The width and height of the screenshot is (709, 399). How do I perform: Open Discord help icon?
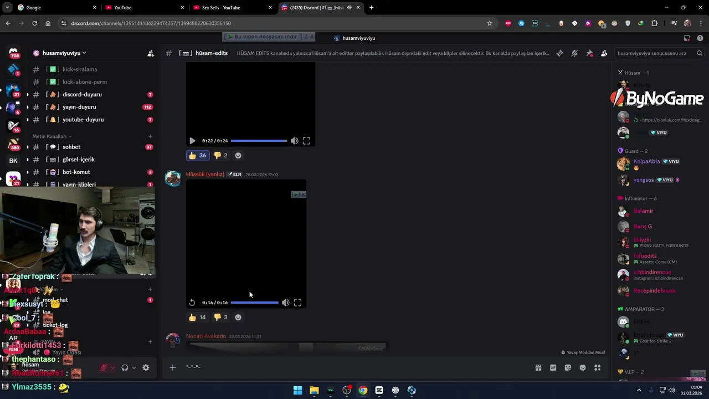click(700, 38)
